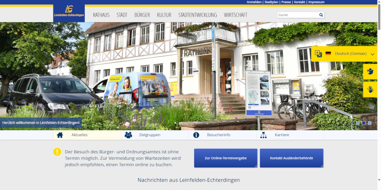Image resolution: width=381 pixels, height=190 pixels.
Task: Open the Presse link
Action: point(286,2)
